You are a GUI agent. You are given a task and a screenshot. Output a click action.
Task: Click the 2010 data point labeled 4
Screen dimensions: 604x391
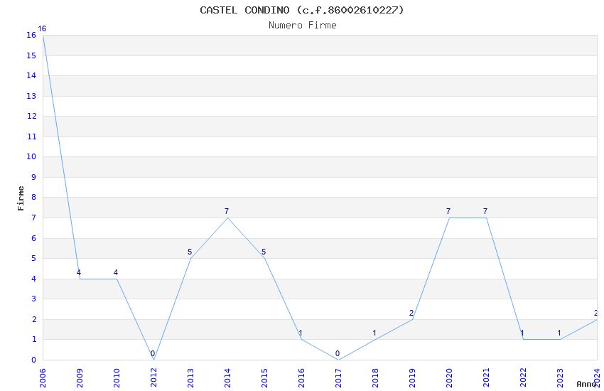click(116, 273)
